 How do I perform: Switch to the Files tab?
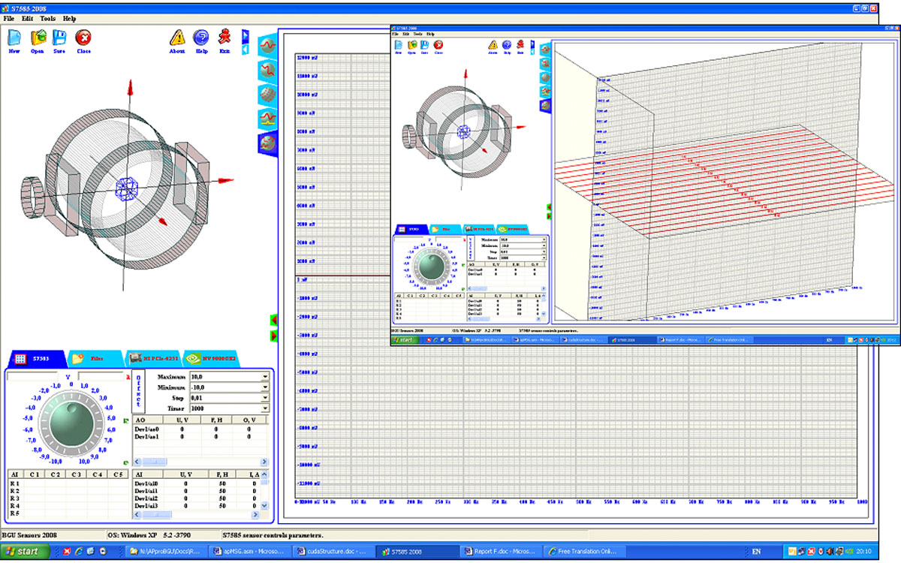pos(95,359)
